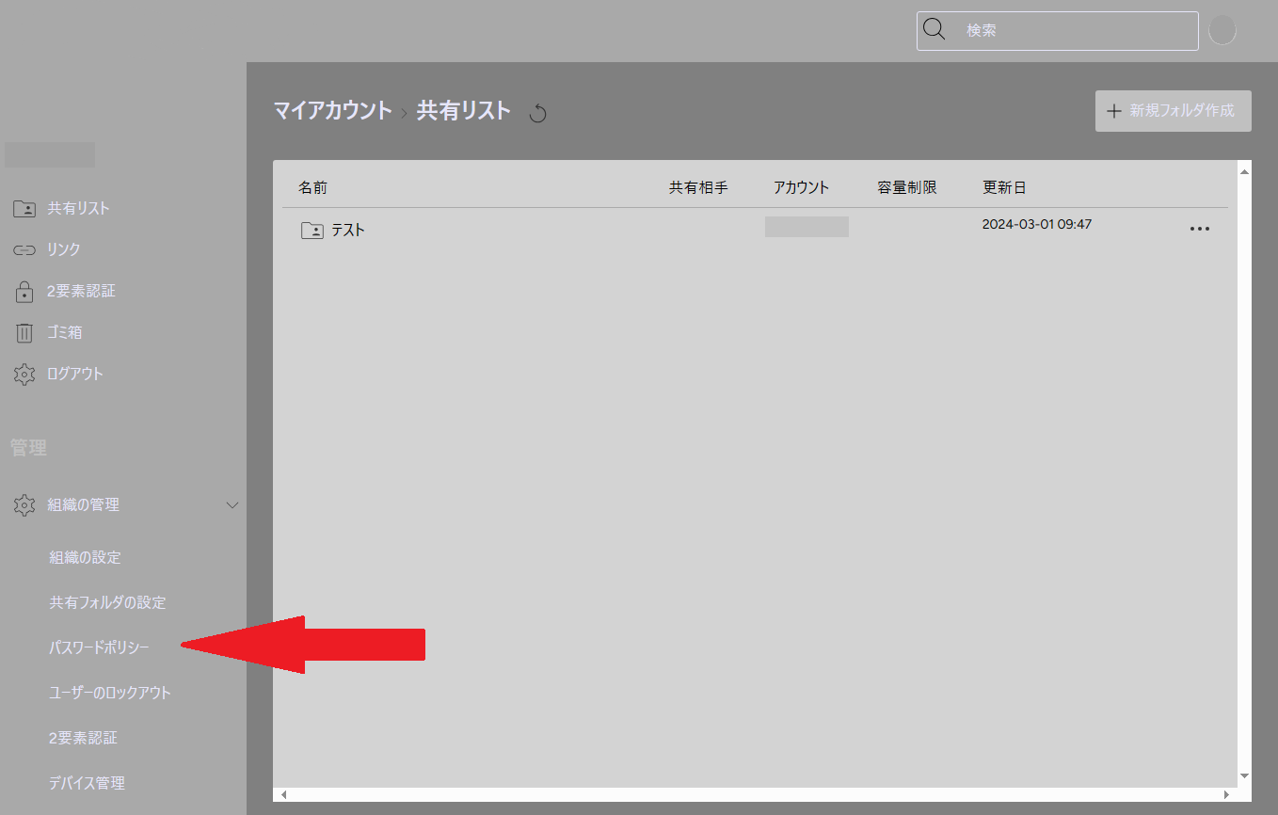Click the horizontal scrollbar left arrow
The height and width of the screenshot is (815, 1278).
click(x=284, y=795)
